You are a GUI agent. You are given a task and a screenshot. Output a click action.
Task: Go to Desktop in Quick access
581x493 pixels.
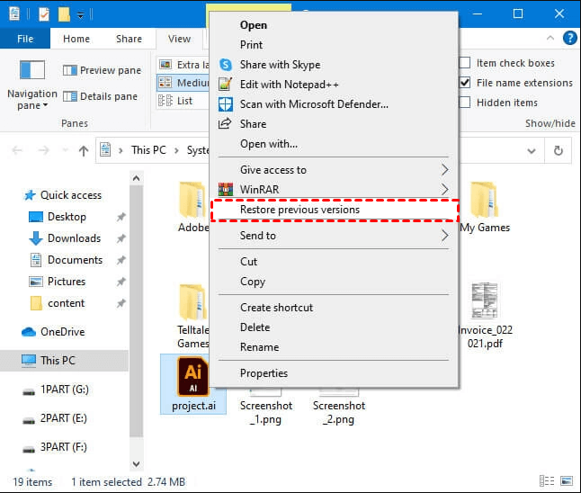[67, 217]
